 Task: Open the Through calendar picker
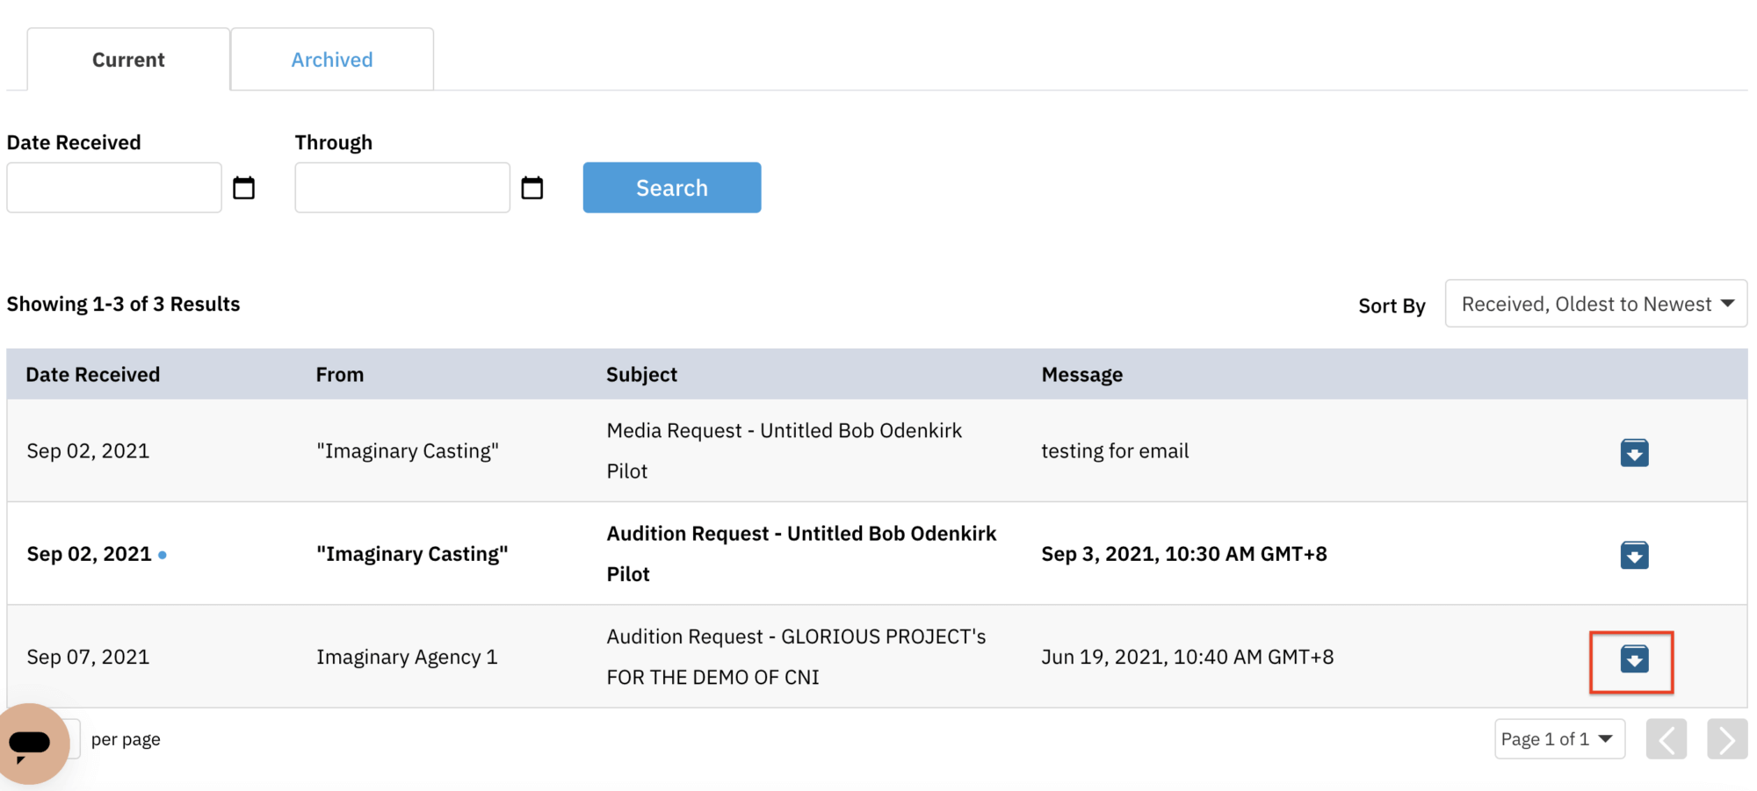tap(532, 187)
